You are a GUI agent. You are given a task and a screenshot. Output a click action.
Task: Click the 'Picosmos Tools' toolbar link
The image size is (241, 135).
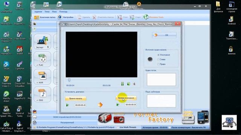tap(153, 17)
